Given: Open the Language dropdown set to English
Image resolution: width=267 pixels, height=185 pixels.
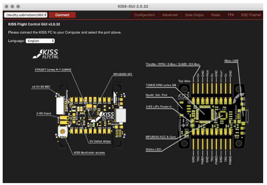Looking at the screenshot, I should [x=40, y=41].
